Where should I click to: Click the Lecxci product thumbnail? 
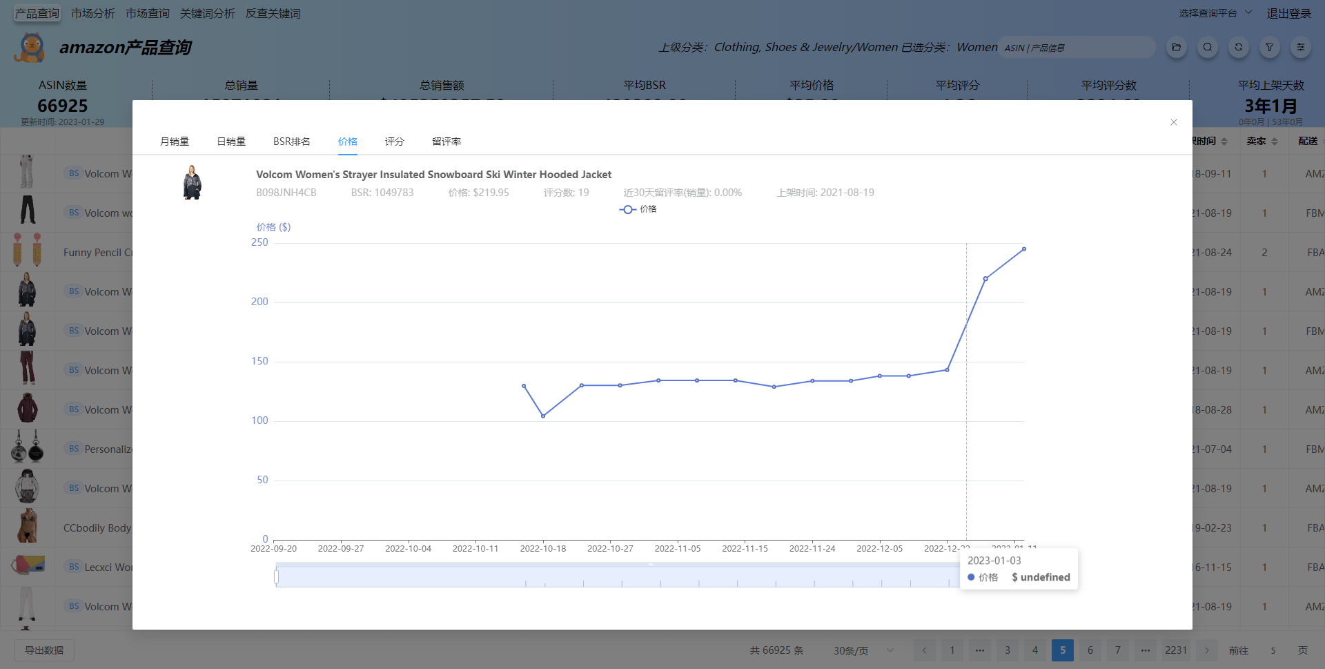(x=28, y=565)
